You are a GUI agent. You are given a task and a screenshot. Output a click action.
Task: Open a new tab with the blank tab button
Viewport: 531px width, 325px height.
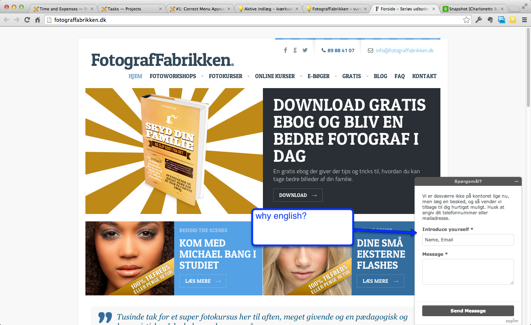[x=514, y=9]
